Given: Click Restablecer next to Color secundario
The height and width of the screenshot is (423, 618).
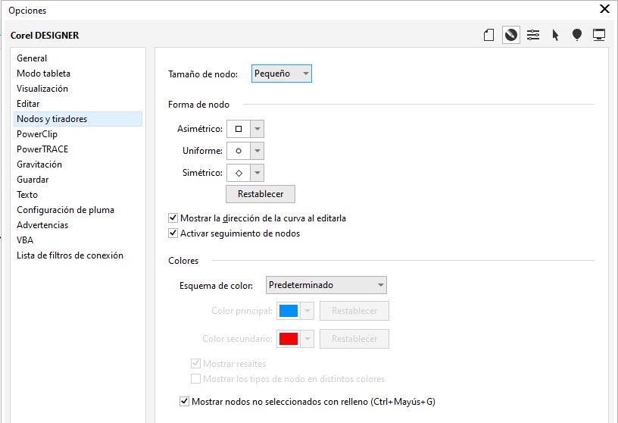Looking at the screenshot, I should coord(354,339).
